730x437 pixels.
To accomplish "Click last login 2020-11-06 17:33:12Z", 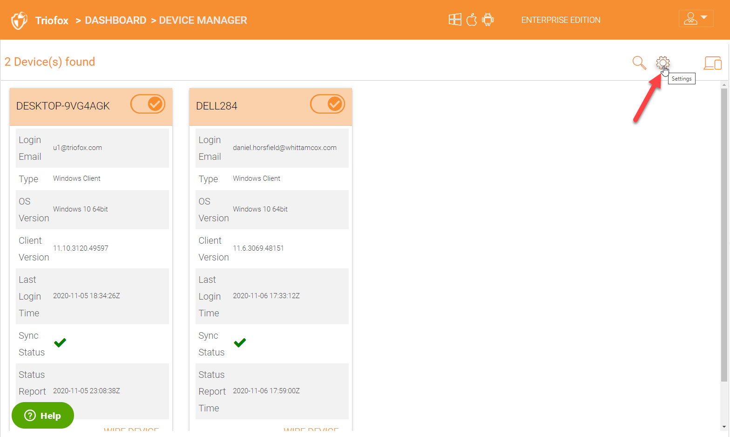I will pos(266,296).
